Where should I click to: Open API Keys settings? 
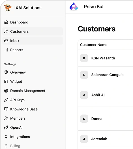pyautogui.click(x=33, y=100)
